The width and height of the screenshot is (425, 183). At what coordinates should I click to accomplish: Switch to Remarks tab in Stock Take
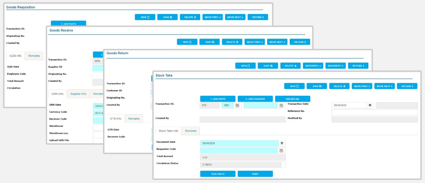point(190,131)
